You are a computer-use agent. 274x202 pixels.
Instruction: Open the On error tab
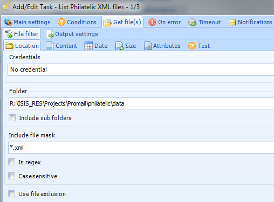pyautogui.click(x=165, y=22)
